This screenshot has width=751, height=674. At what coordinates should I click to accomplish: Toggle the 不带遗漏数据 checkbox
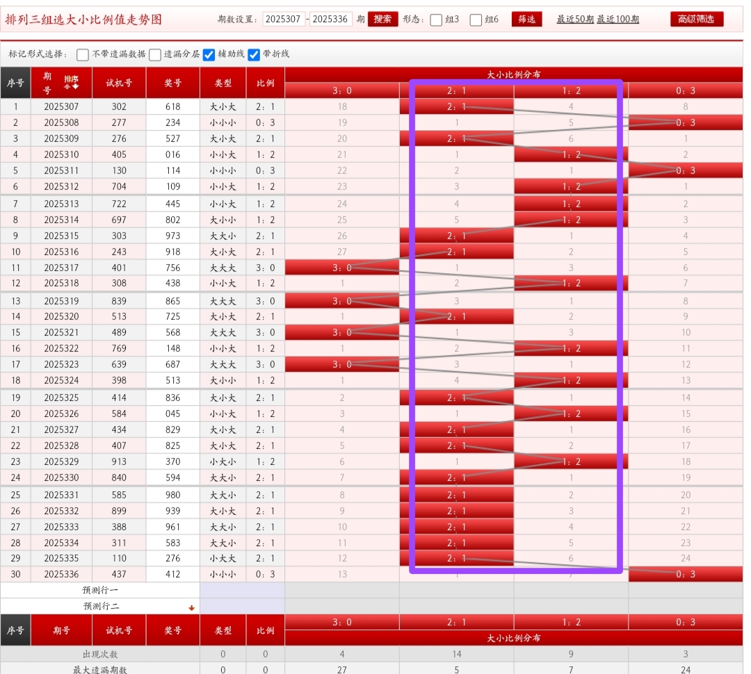pyautogui.click(x=83, y=55)
